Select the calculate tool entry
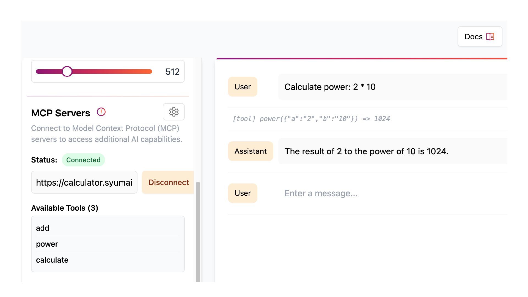Viewport: 528px width, 297px height. [52, 260]
